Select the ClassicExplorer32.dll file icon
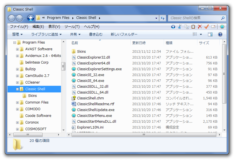Image resolution: width=235 pixels, height=161 pixels. click(74, 57)
